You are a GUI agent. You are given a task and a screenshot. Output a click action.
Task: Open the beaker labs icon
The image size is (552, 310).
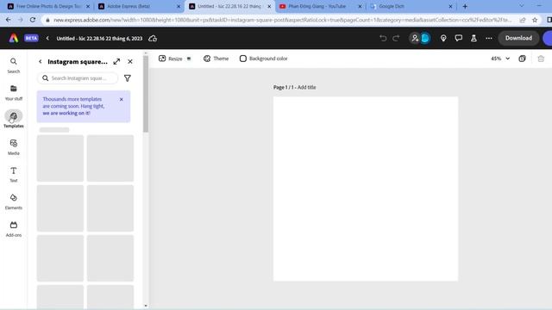pos(474,38)
